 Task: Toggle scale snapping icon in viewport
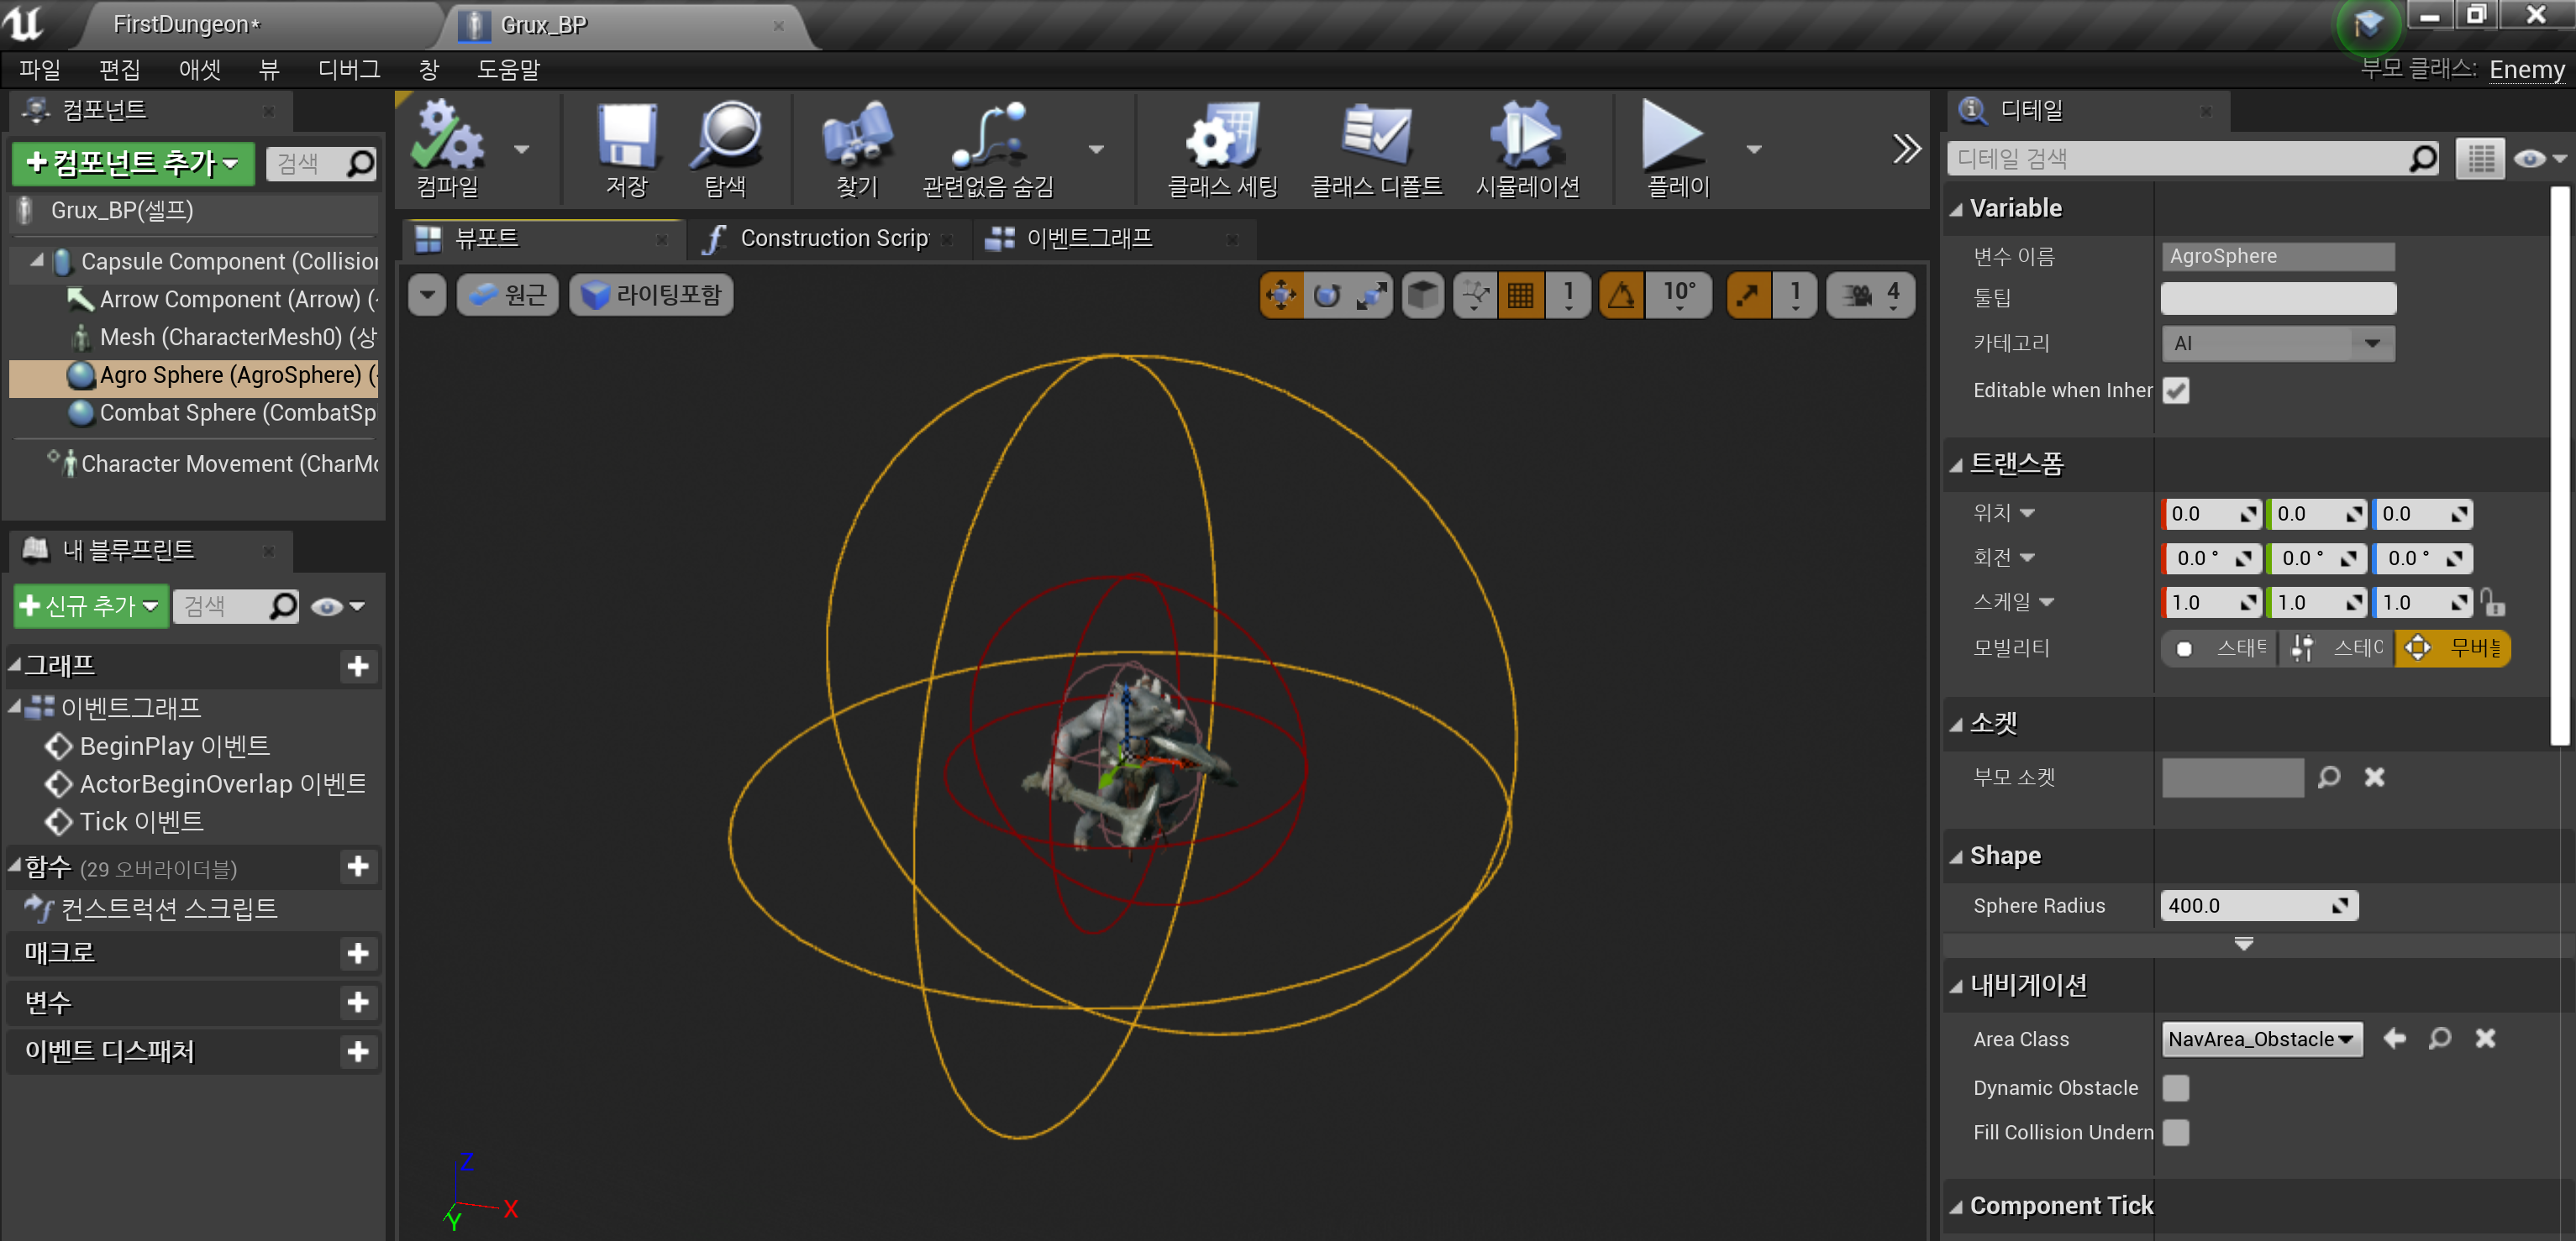coord(1749,295)
